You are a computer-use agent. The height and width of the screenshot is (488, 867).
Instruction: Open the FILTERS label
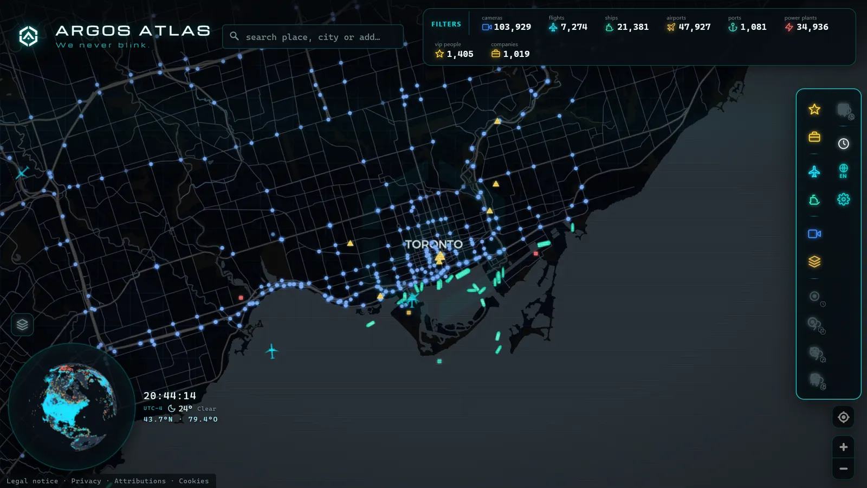click(x=446, y=24)
